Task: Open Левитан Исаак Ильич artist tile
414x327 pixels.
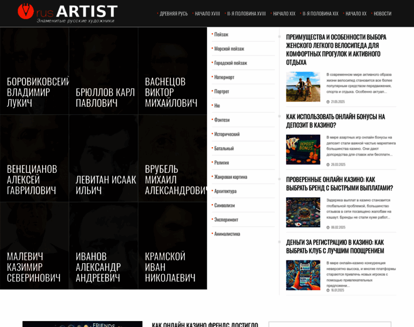Action: 103,158
